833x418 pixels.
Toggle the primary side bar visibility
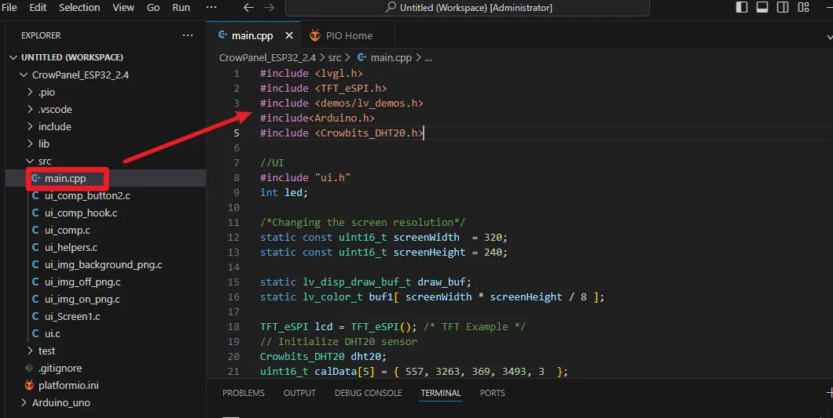(x=742, y=8)
